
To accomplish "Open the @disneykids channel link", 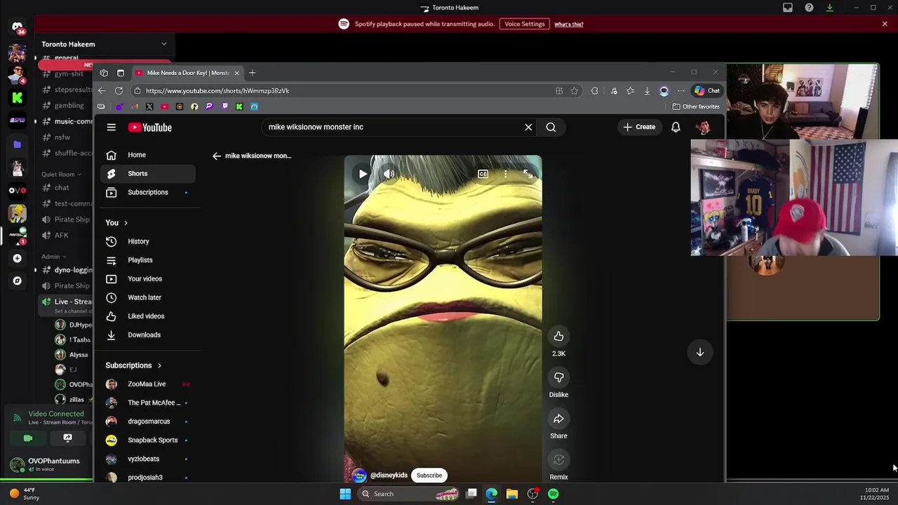I will (x=389, y=475).
